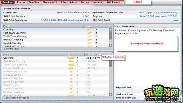Click the Skill Point Boost None value
Viewport: 183px width, 103px height.
point(176,20)
